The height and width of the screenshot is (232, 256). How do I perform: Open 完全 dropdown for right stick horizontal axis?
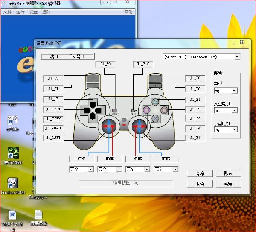coord(138,169)
